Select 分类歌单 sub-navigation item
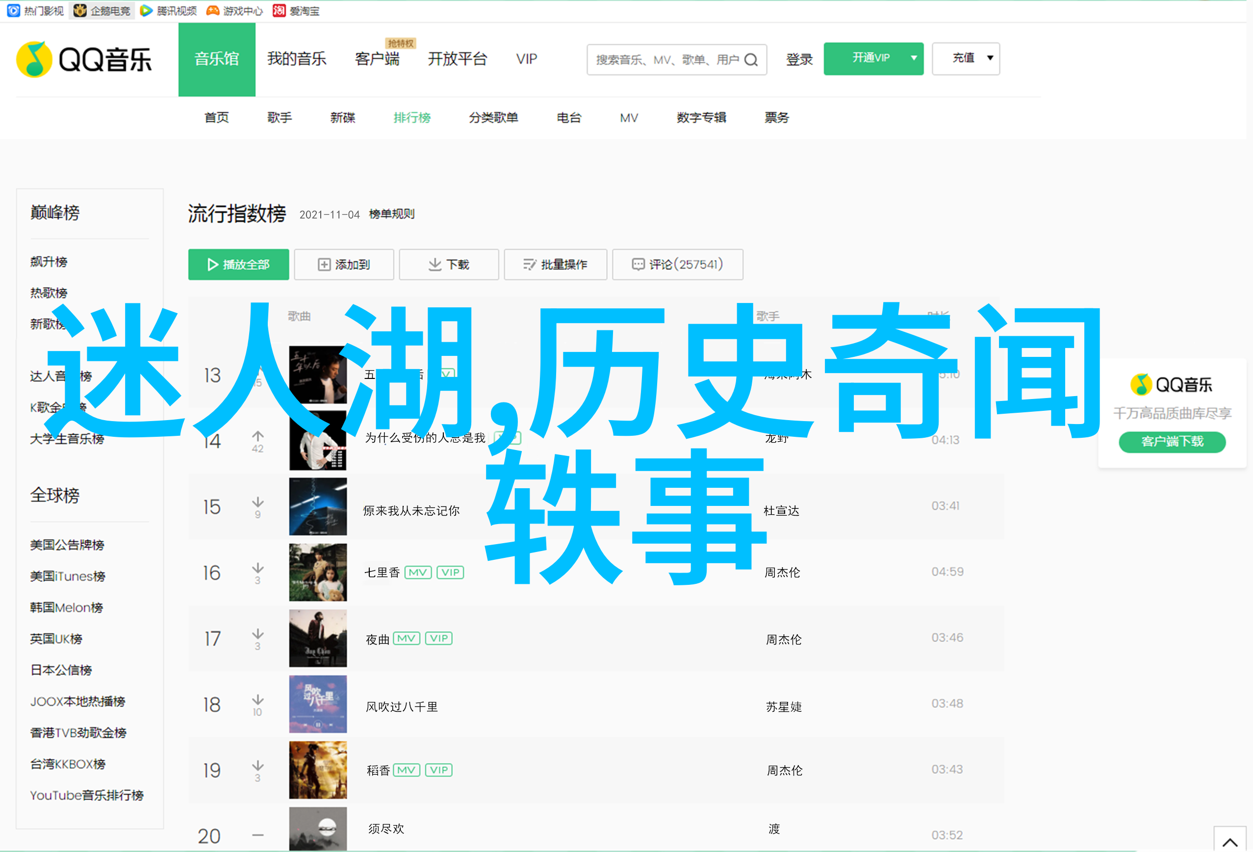Image resolution: width=1253 pixels, height=852 pixels. 493,118
